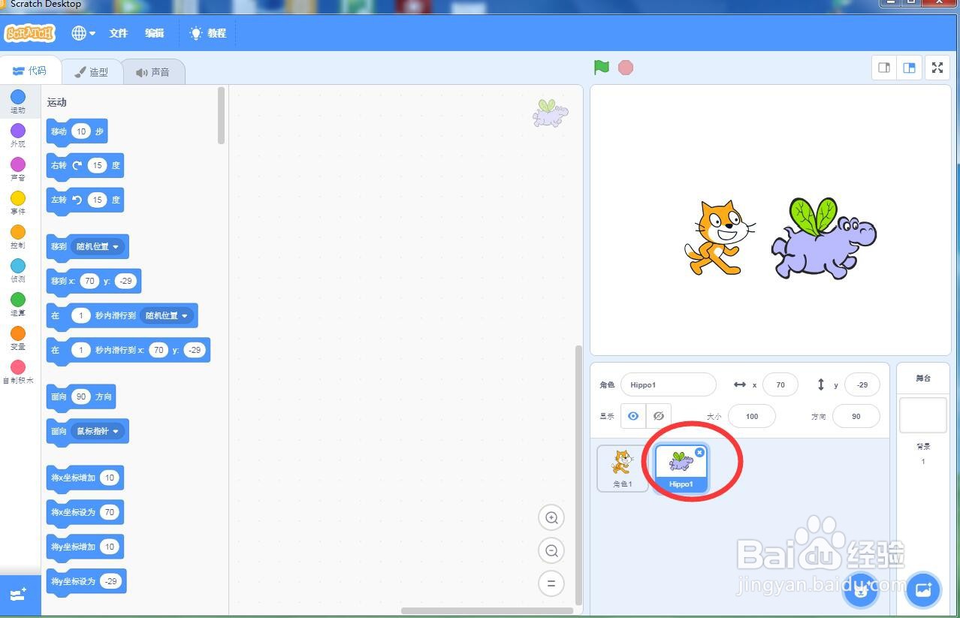
Task: Click the value 10 in 移动 block
Action: point(81,131)
